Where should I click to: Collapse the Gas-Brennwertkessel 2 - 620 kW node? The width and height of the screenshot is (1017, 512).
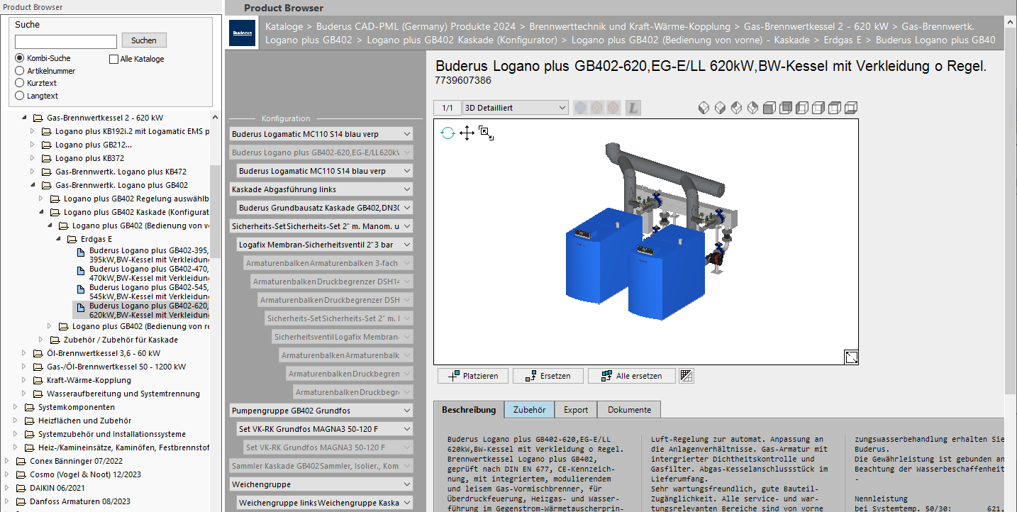23,118
